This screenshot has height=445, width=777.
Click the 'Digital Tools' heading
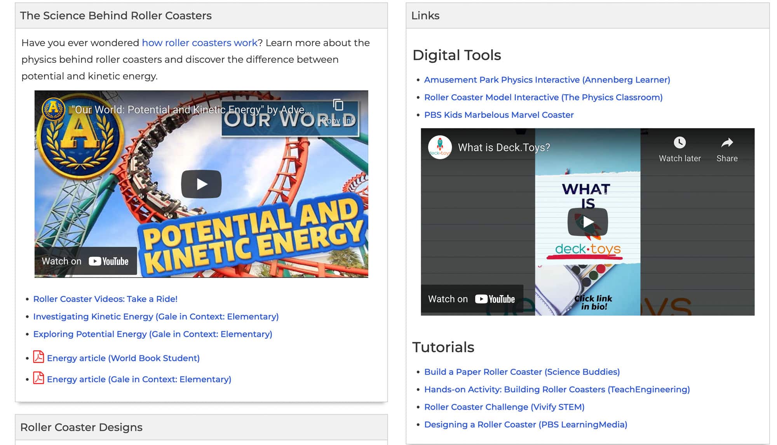[457, 55]
